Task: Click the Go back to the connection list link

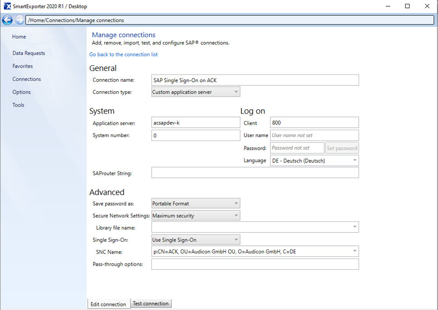Action: (x=123, y=54)
